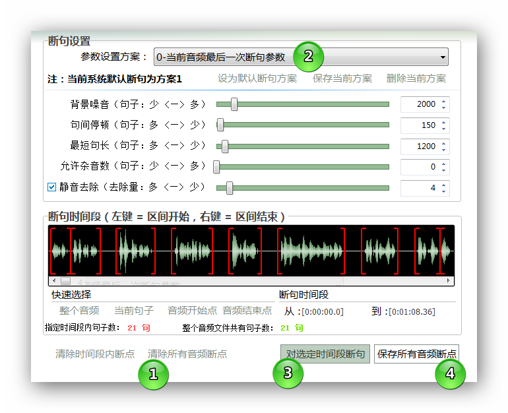Click the waveform horizontal scrollbar thumb
508x413 pixels.
[66, 280]
